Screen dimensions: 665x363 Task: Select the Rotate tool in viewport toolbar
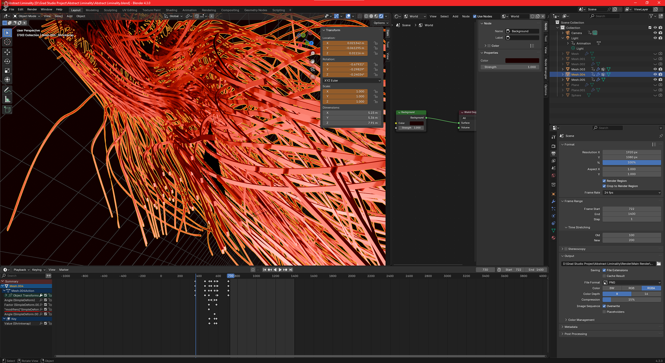pyautogui.click(x=7, y=62)
